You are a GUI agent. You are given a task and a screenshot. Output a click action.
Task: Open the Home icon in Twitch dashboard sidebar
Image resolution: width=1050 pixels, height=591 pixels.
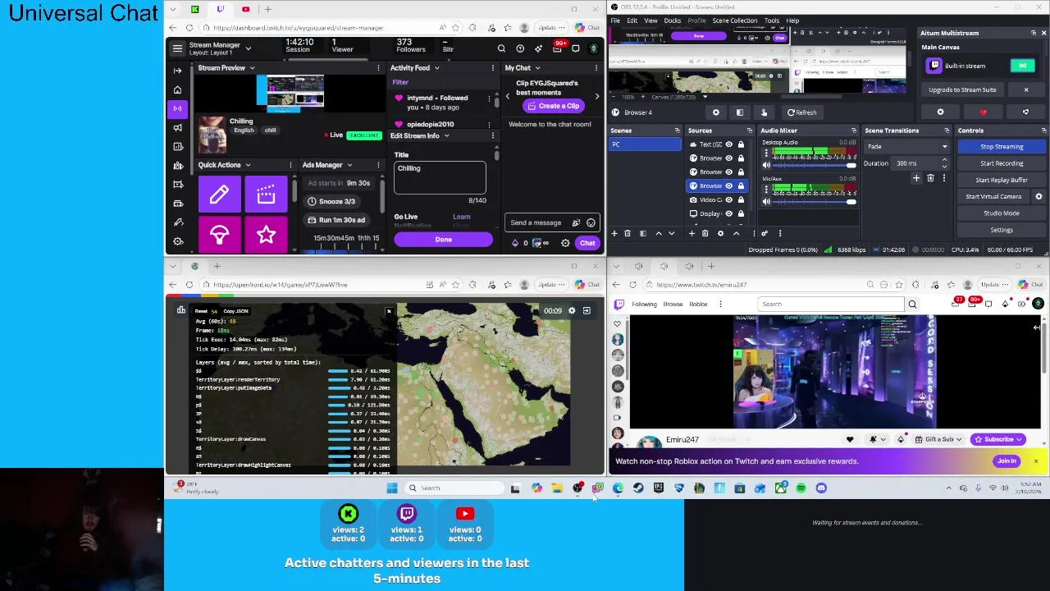(x=177, y=89)
